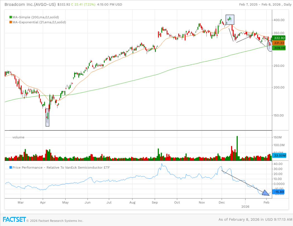The height and width of the screenshot is (226, 293).
Task: Click the 100.0M volume axis label
Action: pyautogui.click(x=279, y=145)
